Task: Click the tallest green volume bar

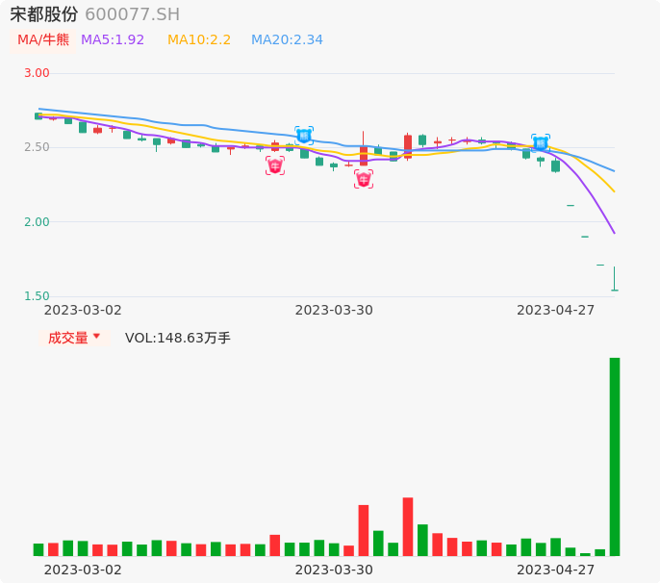Action: coord(615,457)
